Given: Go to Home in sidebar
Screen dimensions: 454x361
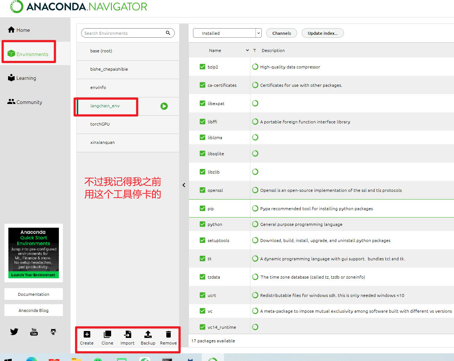Looking at the screenshot, I should pyautogui.click(x=19, y=30).
